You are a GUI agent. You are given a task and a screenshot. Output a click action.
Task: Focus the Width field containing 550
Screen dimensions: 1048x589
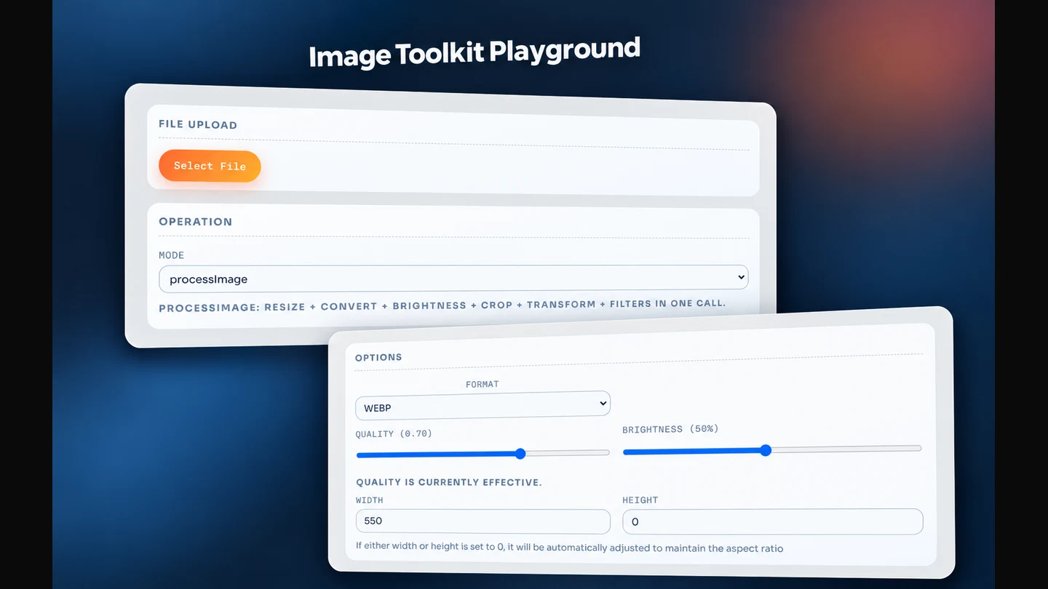pos(483,521)
